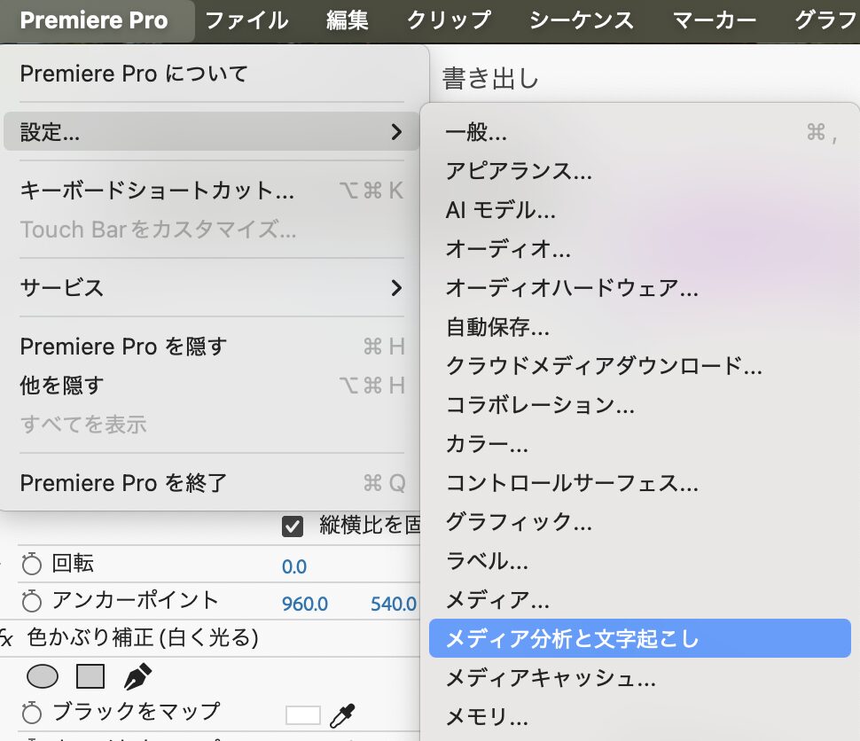Open the マーカー menu
860x741 pixels.
(715, 19)
